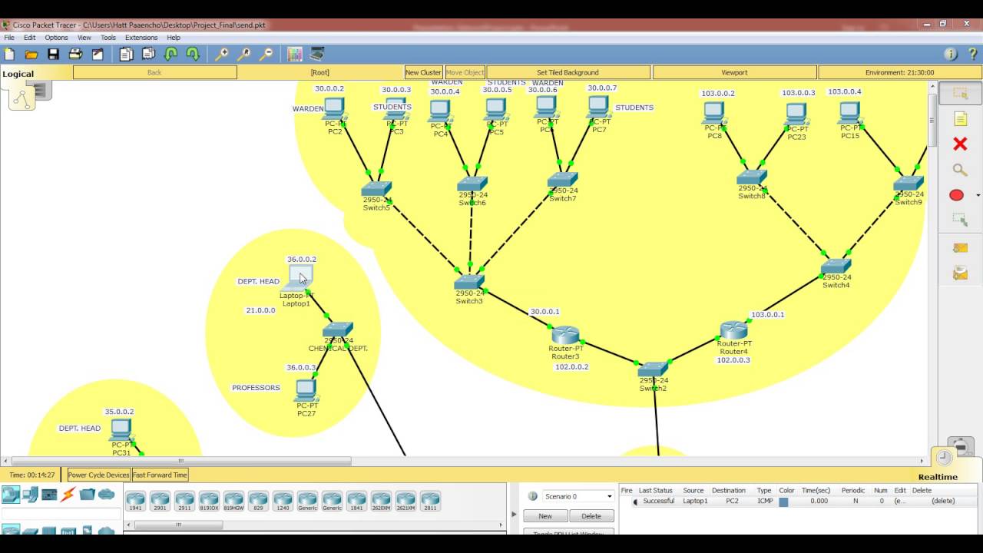
Task: Open the Activity Wizard toolbar icon
Action: (x=98, y=55)
